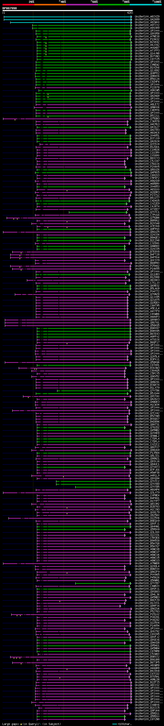This screenshot has height=726, width=164.
Task: Click the arrowhead ending the UniRef100_Q42689 bar
Action: pyautogui.click(x=131, y=20)
